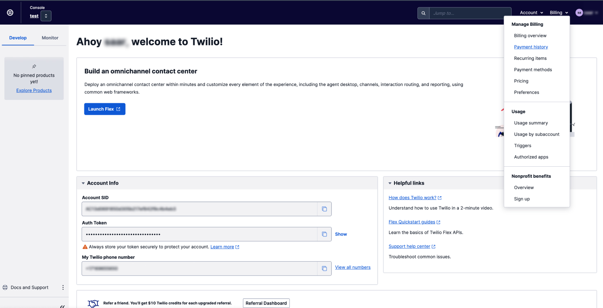Collapse the Account Info section
603x308 pixels.
tap(84, 183)
